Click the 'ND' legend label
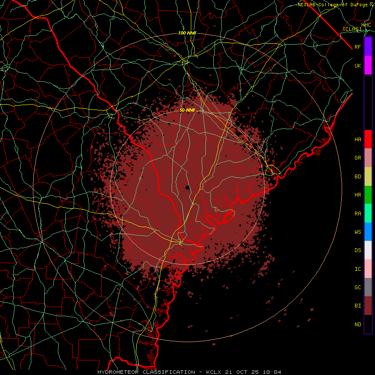The image size is (375, 375). pyautogui.click(x=358, y=325)
